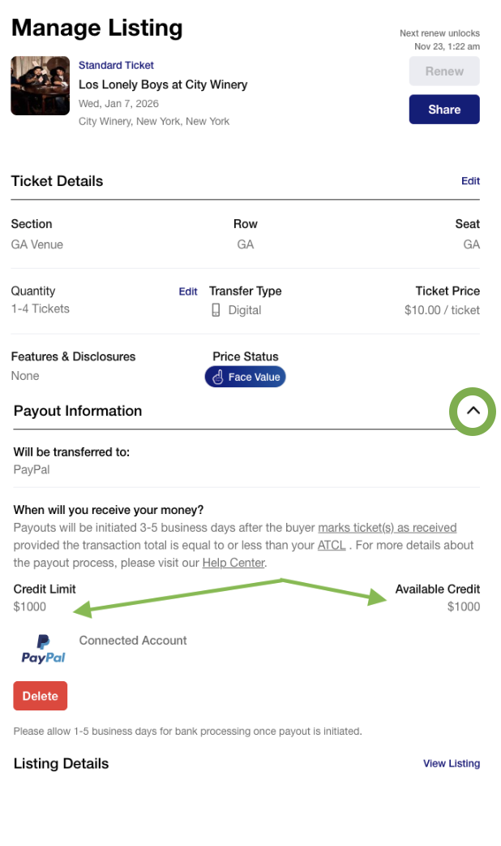501x846 pixels.
Task: Collapse the Payout Information section chevron
Action: (473, 412)
